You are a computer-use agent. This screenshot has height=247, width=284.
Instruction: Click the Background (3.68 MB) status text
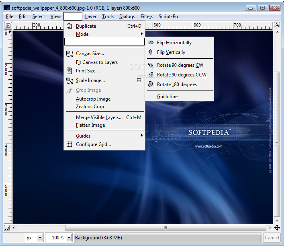[98, 238]
